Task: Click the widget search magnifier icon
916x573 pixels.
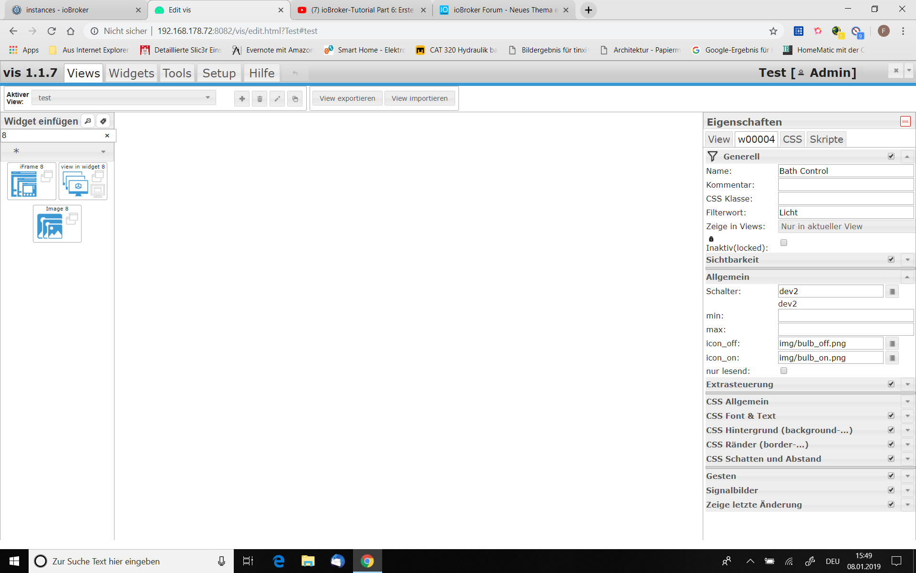Action: point(88,121)
